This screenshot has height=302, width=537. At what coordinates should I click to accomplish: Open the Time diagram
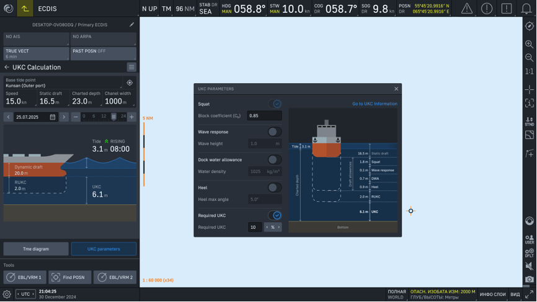point(36,249)
